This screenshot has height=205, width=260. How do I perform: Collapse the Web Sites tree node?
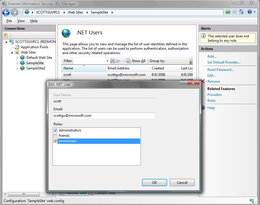tap(12, 53)
